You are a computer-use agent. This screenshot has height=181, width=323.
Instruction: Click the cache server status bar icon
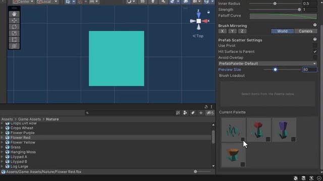point(303,178)
